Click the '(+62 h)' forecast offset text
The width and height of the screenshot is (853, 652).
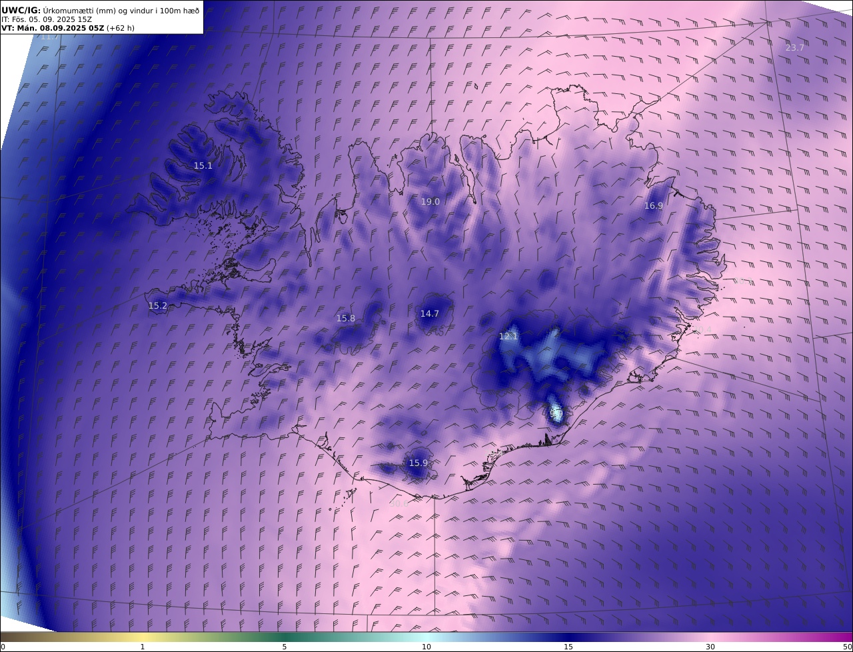[121, 28]
